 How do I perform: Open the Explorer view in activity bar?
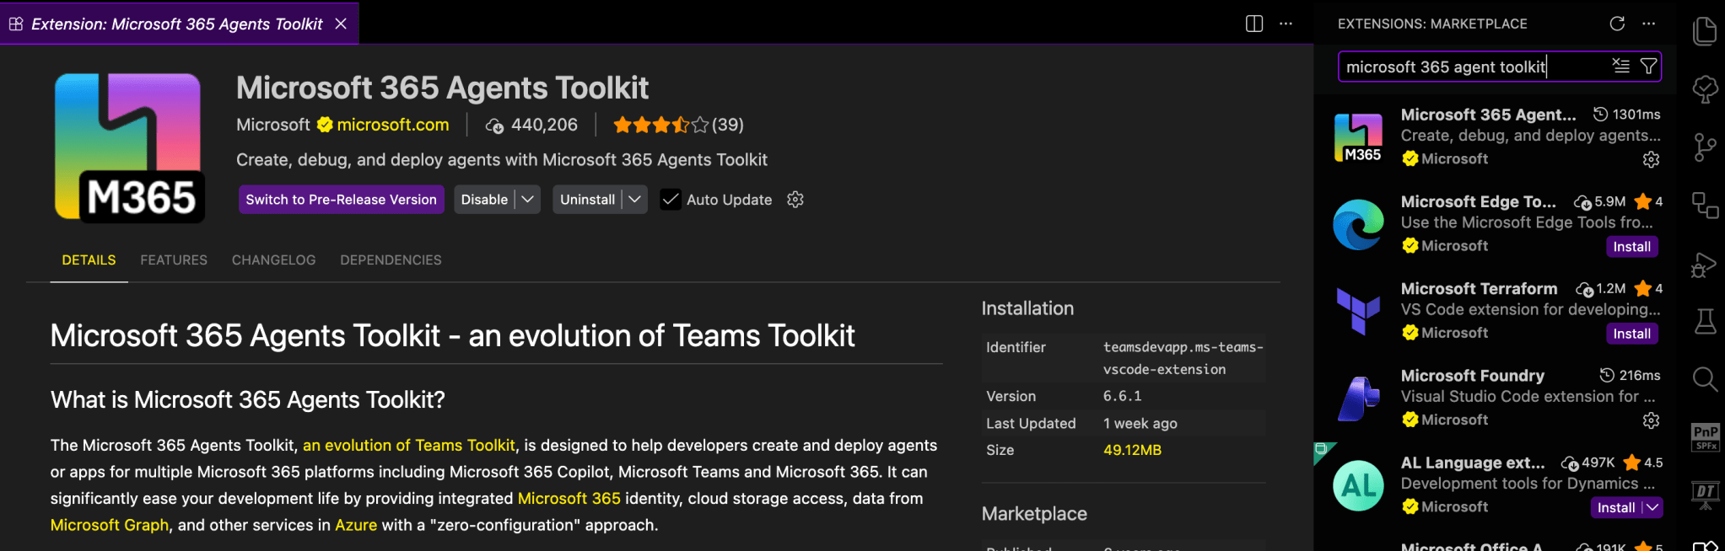pyautogui.click(x=1705, y=31)
